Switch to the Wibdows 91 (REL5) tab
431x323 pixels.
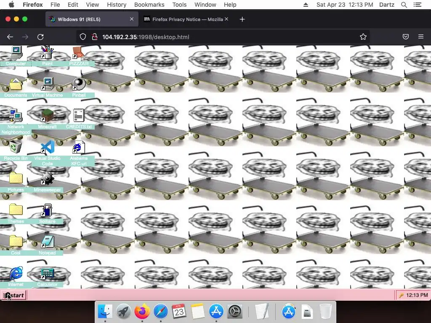pos(92,19)
